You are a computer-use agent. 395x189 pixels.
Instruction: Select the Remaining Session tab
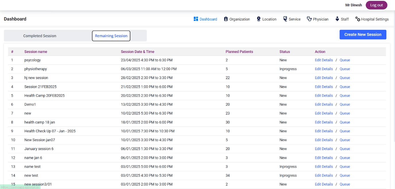point(111,36)
